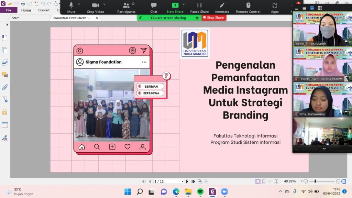Screen dimensions: 352x198
Task: Redo the last action in the PDF editor
Action: pyautogui.click(x=49, y=3)
